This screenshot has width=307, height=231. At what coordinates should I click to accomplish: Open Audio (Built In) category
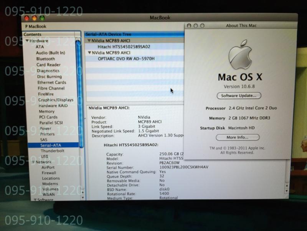point(51,53)
